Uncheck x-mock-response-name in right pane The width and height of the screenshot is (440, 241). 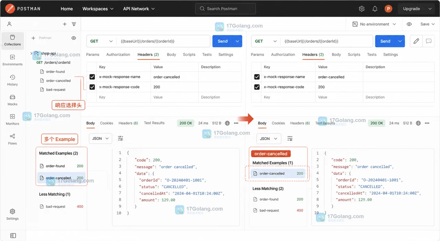(x=257, y=77)
